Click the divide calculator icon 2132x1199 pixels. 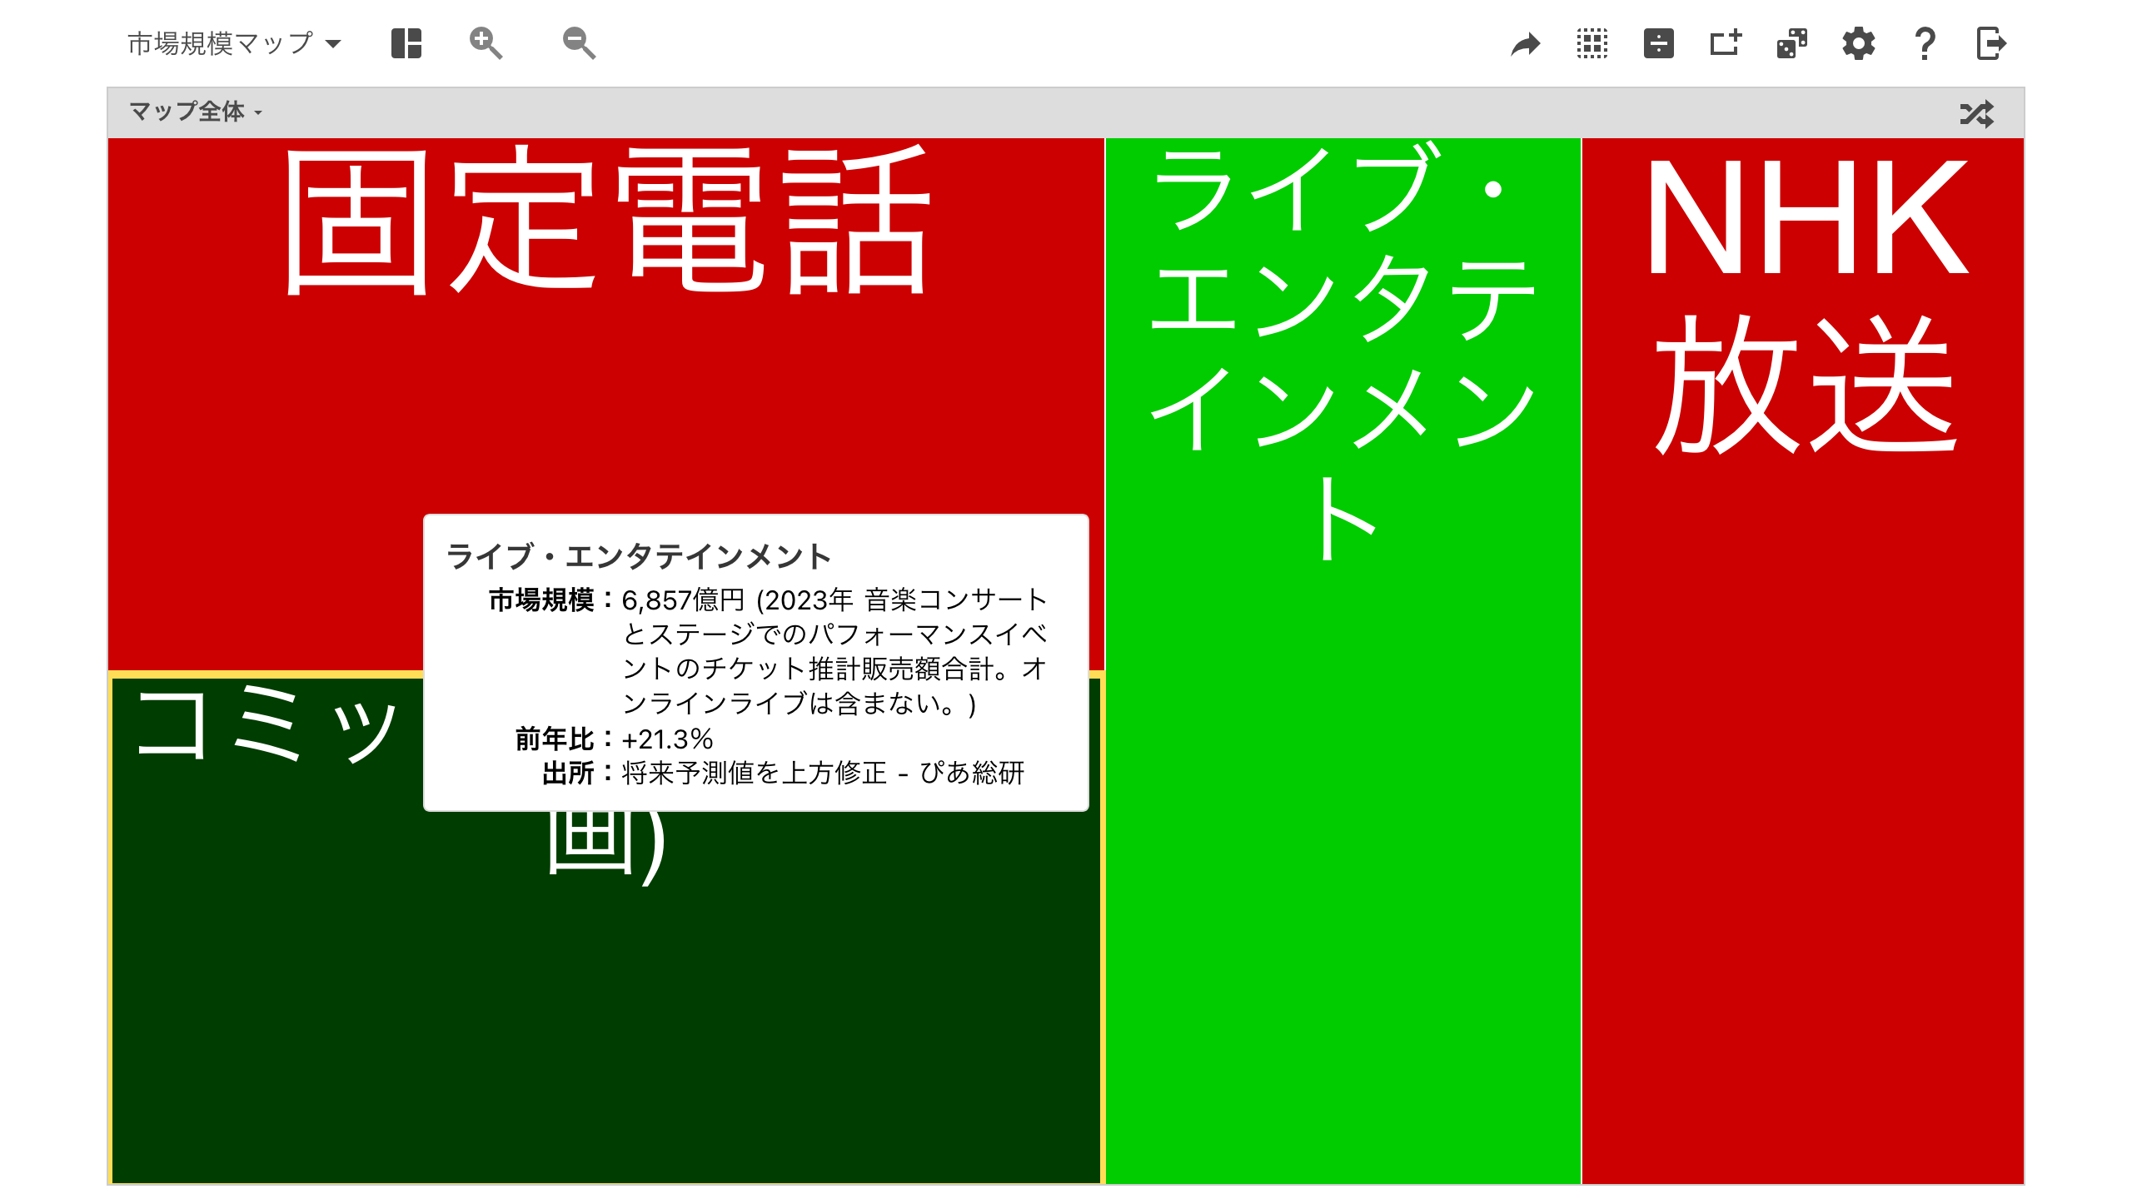1658,43
